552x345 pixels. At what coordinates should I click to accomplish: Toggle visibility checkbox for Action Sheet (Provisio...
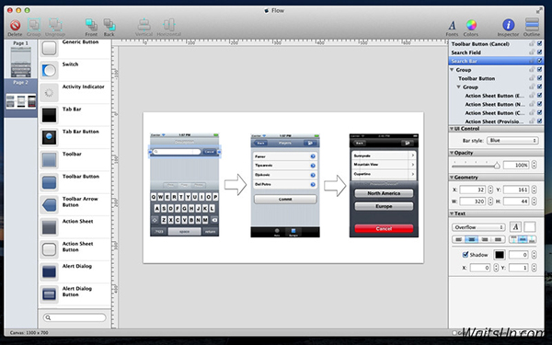point(539,121)
